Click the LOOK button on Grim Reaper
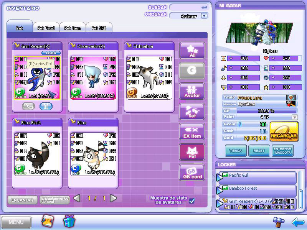307x230 pixels. [51, 53]
